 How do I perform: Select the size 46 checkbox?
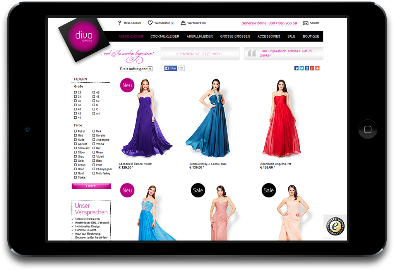94,93
